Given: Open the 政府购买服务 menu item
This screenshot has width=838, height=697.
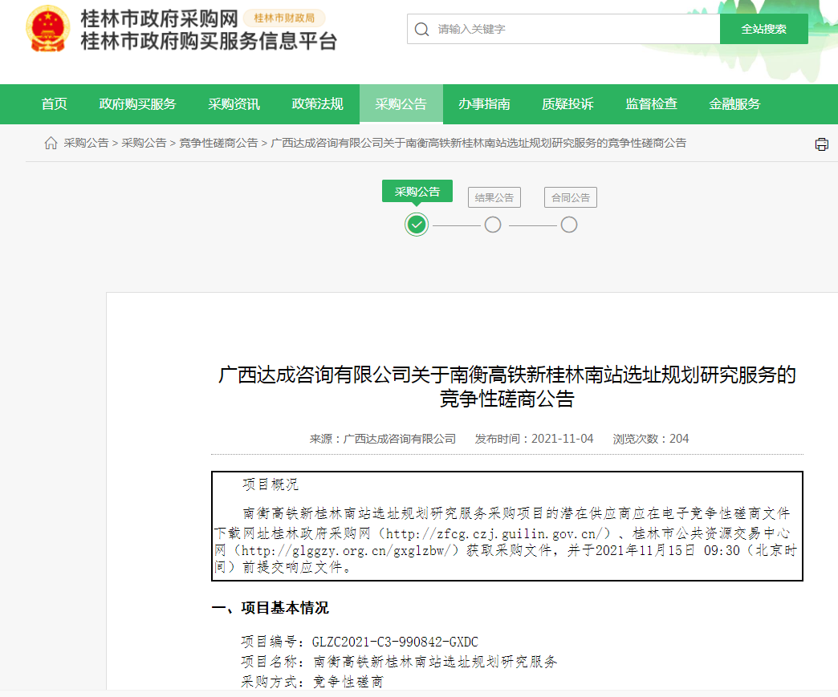Looking at the screenshot, I should (x=137, y=104).
